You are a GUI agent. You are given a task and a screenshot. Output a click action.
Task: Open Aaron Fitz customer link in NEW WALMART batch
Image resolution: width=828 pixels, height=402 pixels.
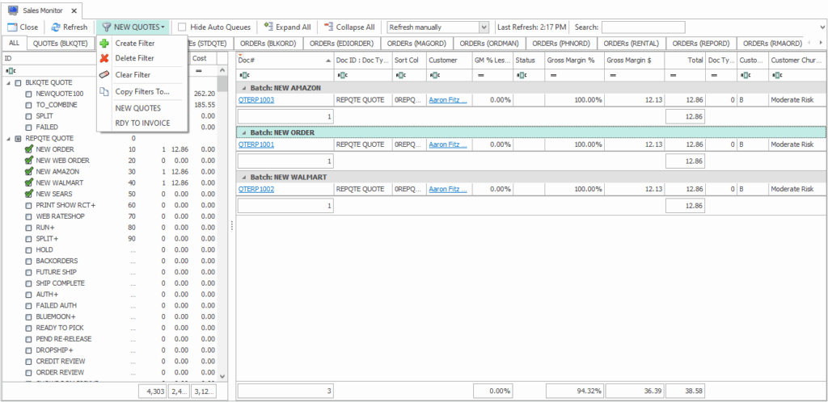coord(447,189)
